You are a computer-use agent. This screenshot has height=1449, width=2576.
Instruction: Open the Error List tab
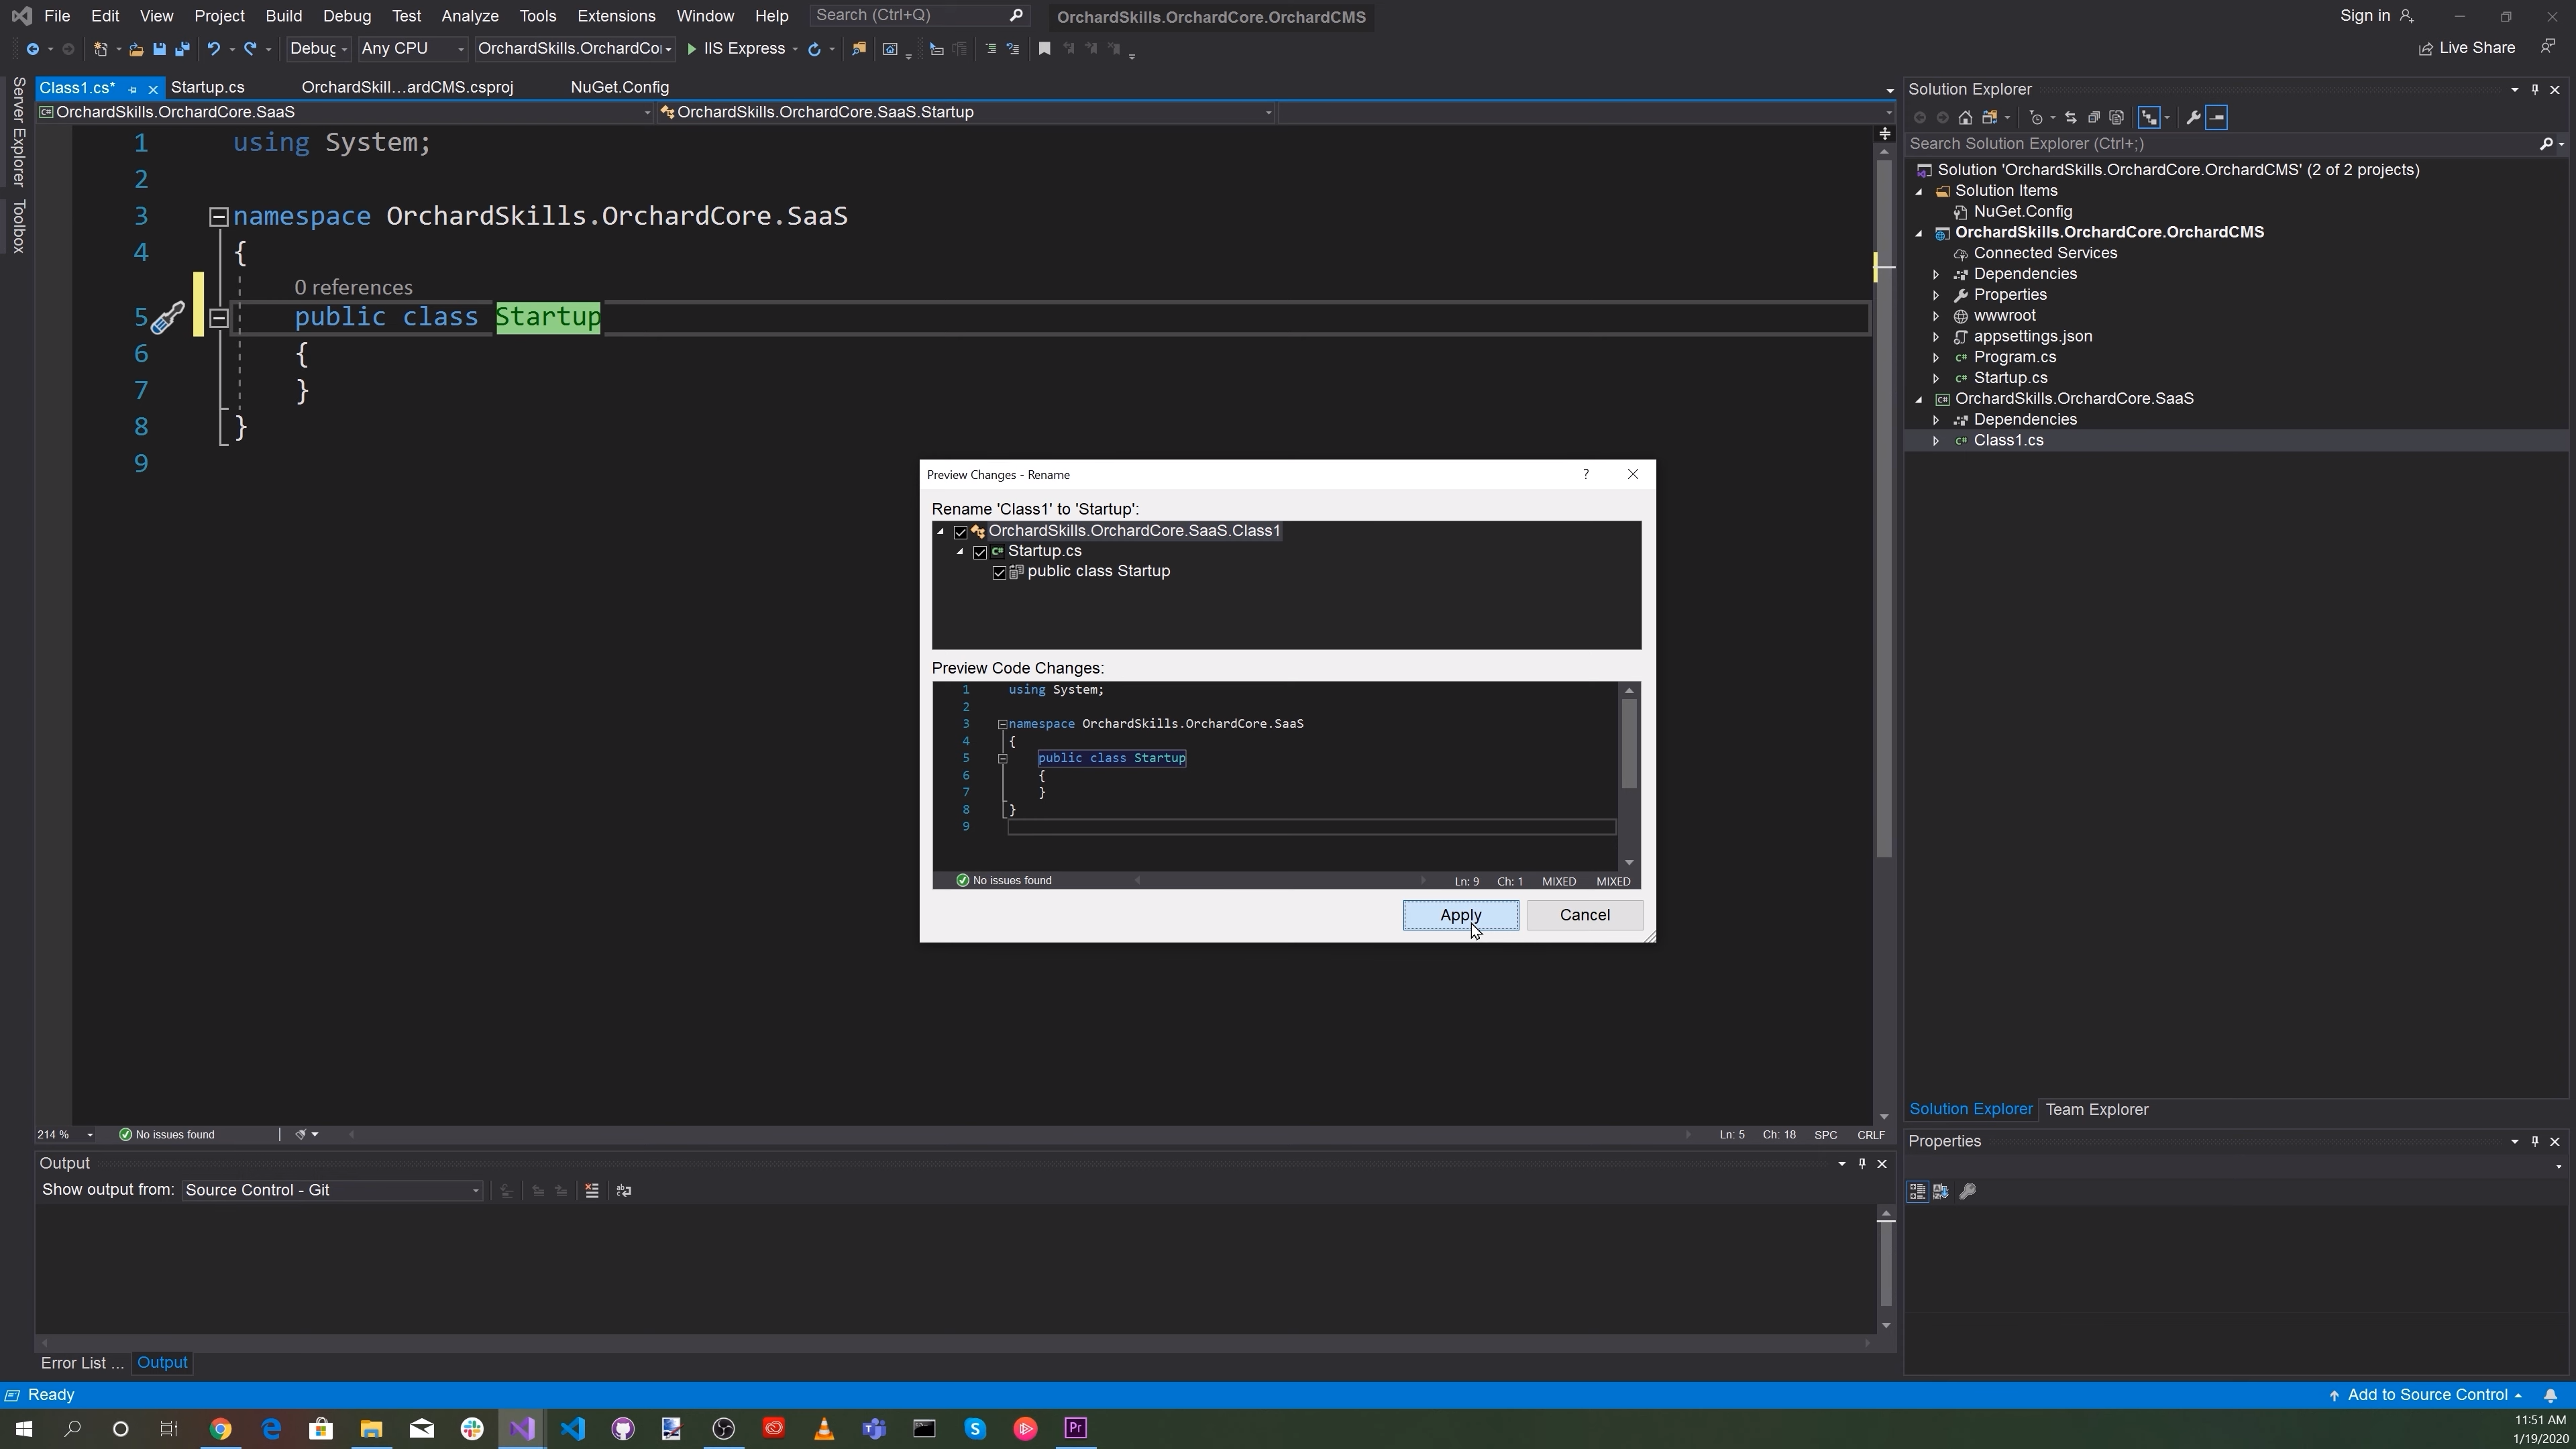(x=82, y=1364)
